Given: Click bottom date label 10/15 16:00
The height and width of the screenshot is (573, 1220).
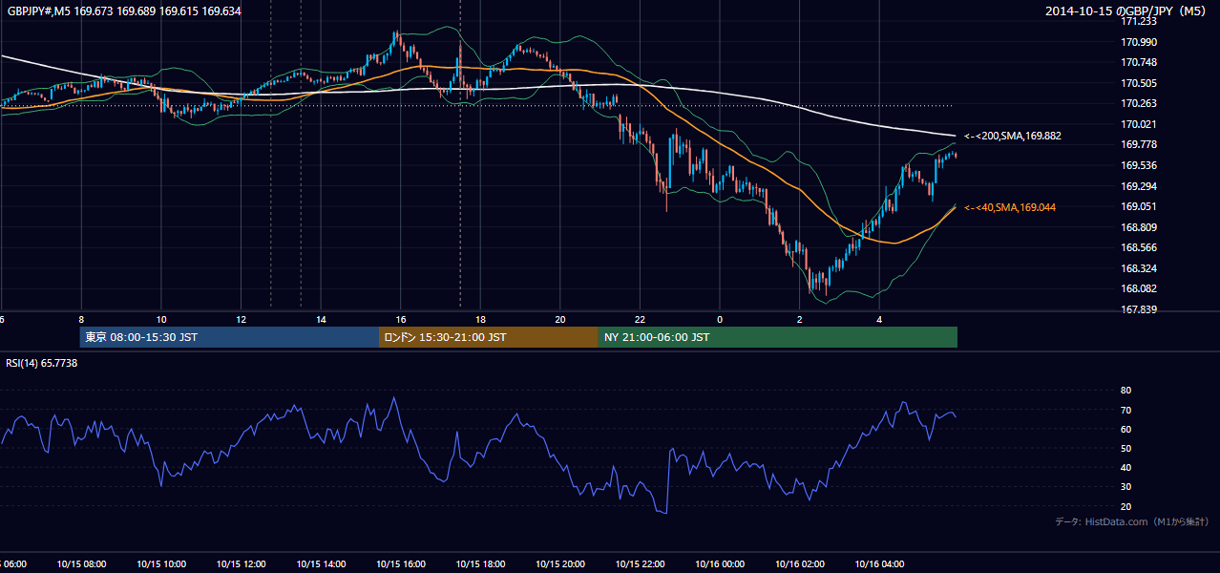Looking at the screenshot, I should pos(401,563).
